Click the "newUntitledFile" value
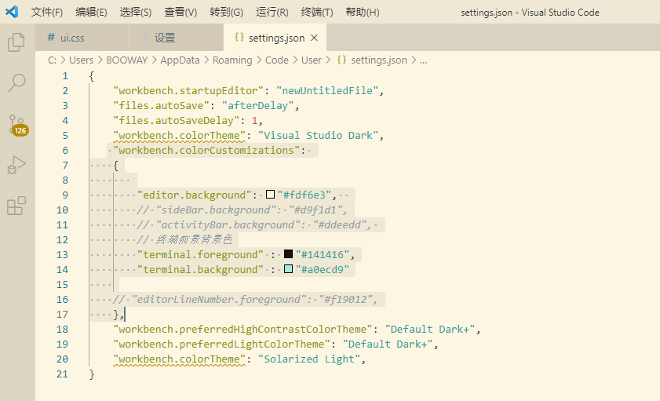660x401 pixels. 327,91
